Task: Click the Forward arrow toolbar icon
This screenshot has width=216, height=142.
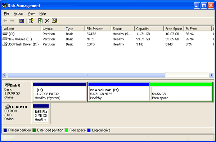Action: point(12,21)
